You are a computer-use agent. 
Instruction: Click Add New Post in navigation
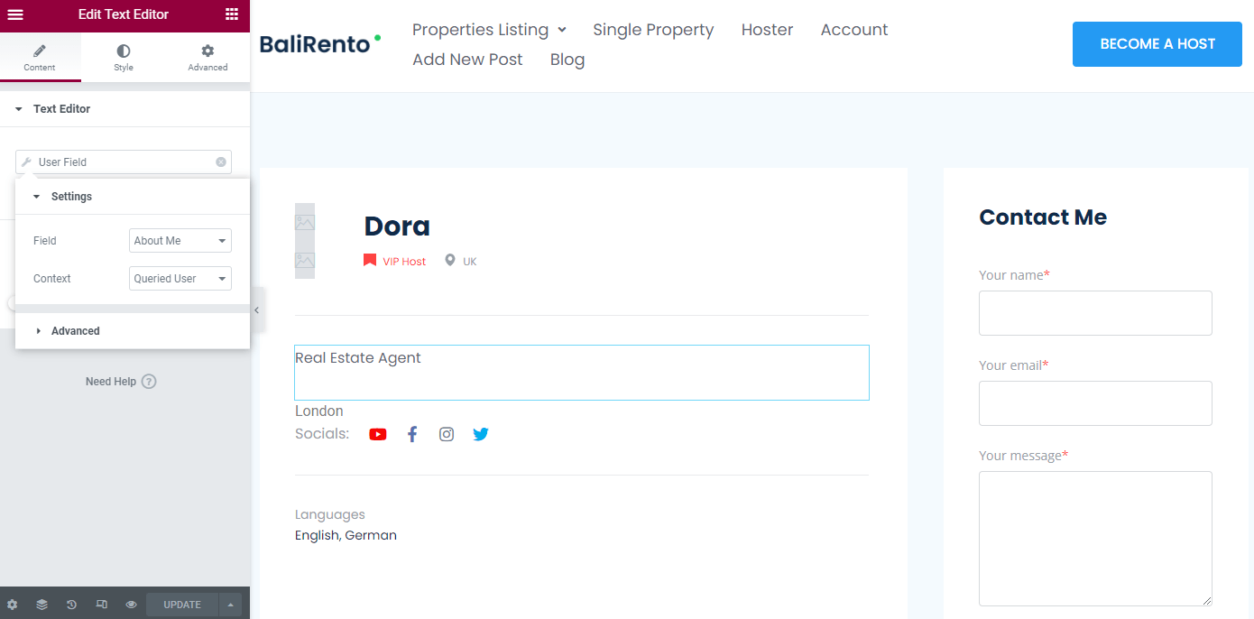(467, 60)
